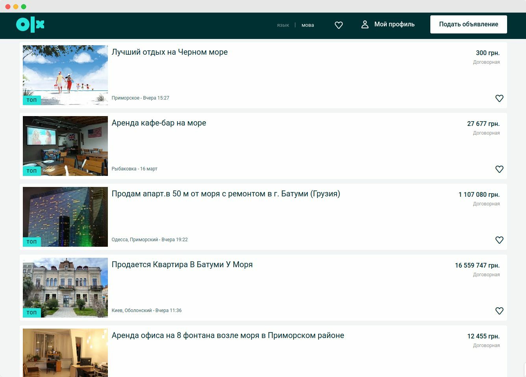Click 'Договорная' under 300 грн.
The width and height of the screenshot is (526, 377).
point(487,62)
